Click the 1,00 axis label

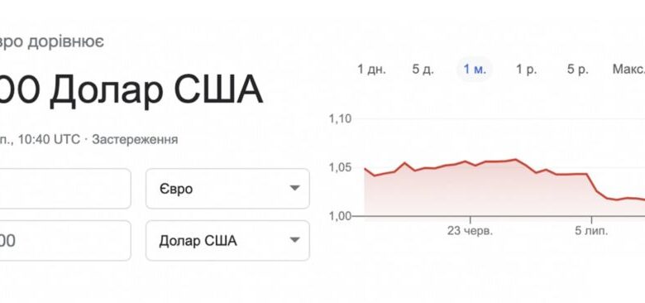point(340,216)
